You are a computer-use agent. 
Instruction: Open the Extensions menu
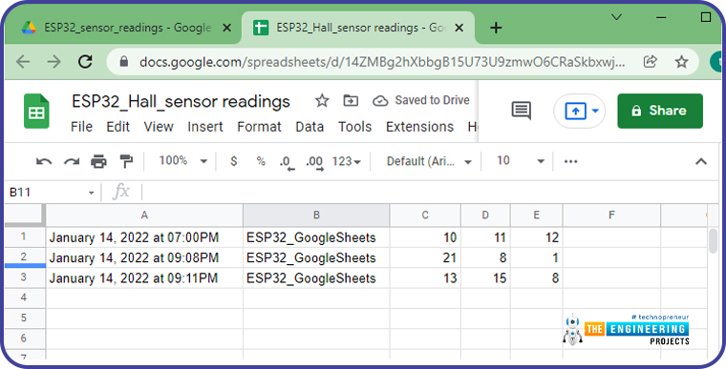420,127
